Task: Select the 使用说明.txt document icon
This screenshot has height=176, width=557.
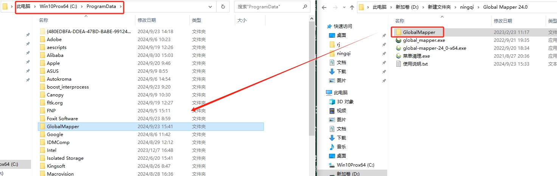Action: click(x=399, y=64)
